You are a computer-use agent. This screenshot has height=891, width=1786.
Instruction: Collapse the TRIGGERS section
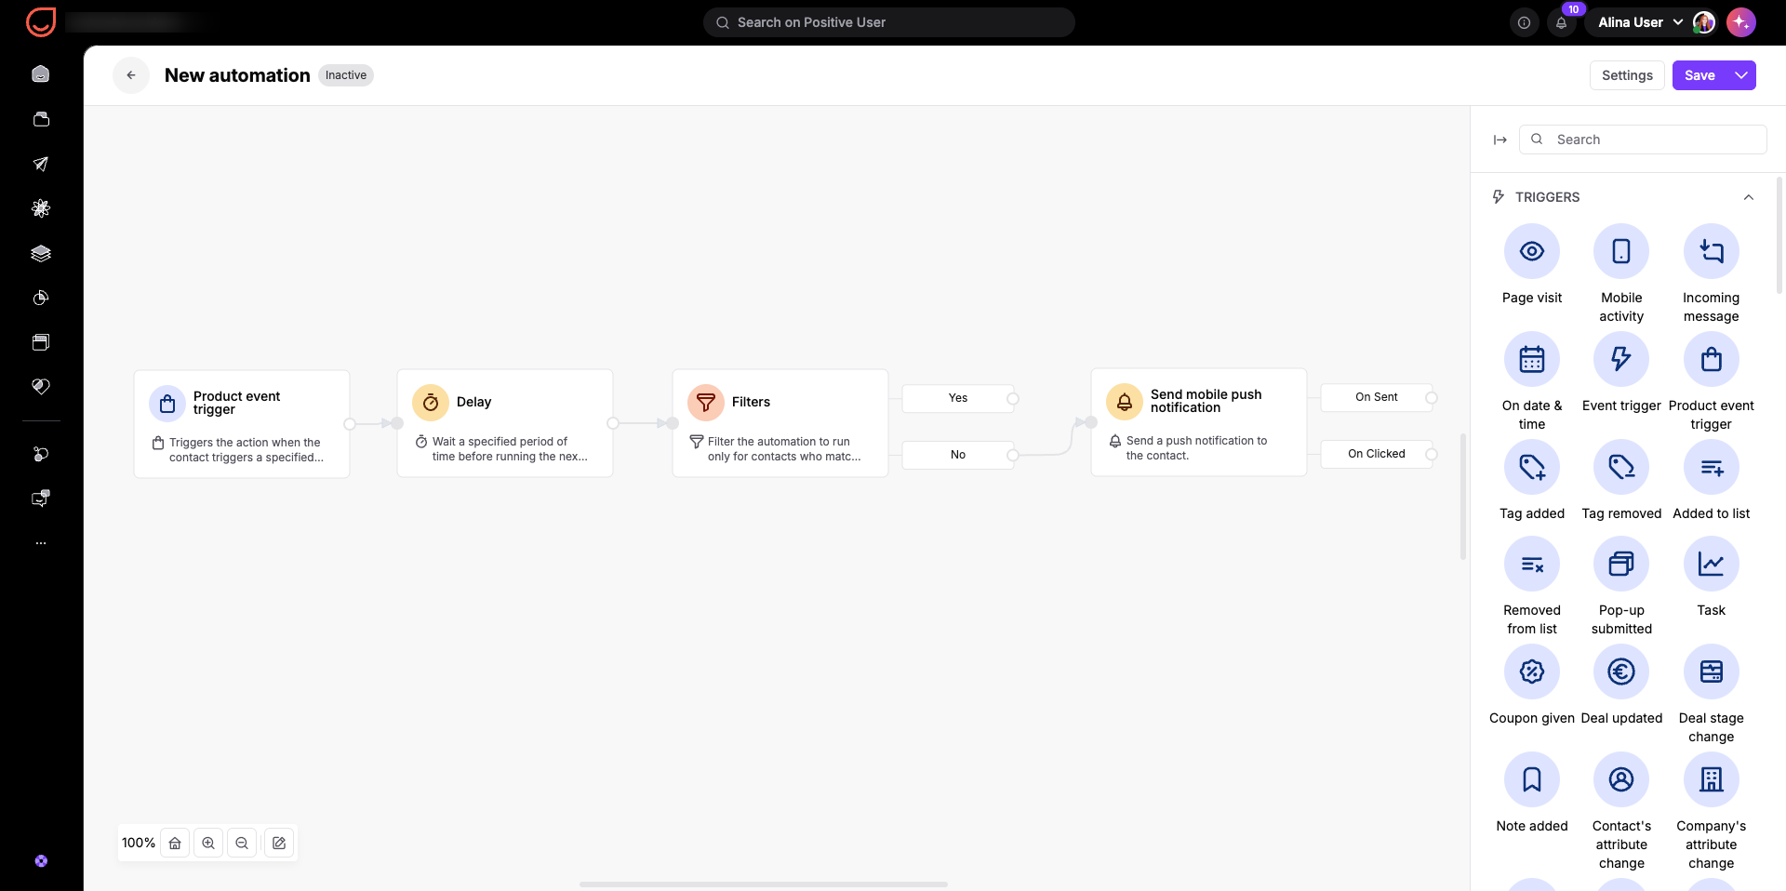1748,197
